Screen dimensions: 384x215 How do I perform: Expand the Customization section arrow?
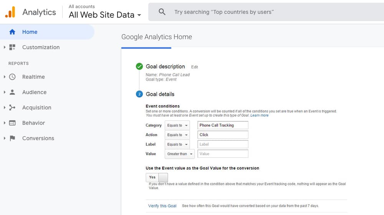tap(4, 47)
